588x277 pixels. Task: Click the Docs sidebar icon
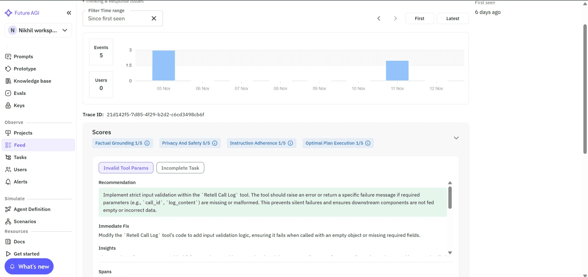coord(8,242)
